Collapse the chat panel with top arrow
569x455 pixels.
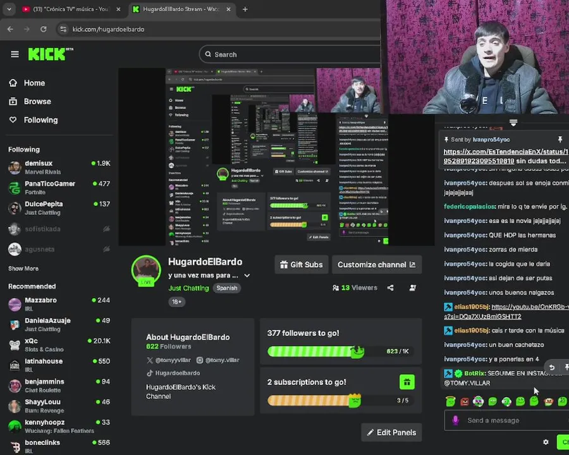pos(513,123)
